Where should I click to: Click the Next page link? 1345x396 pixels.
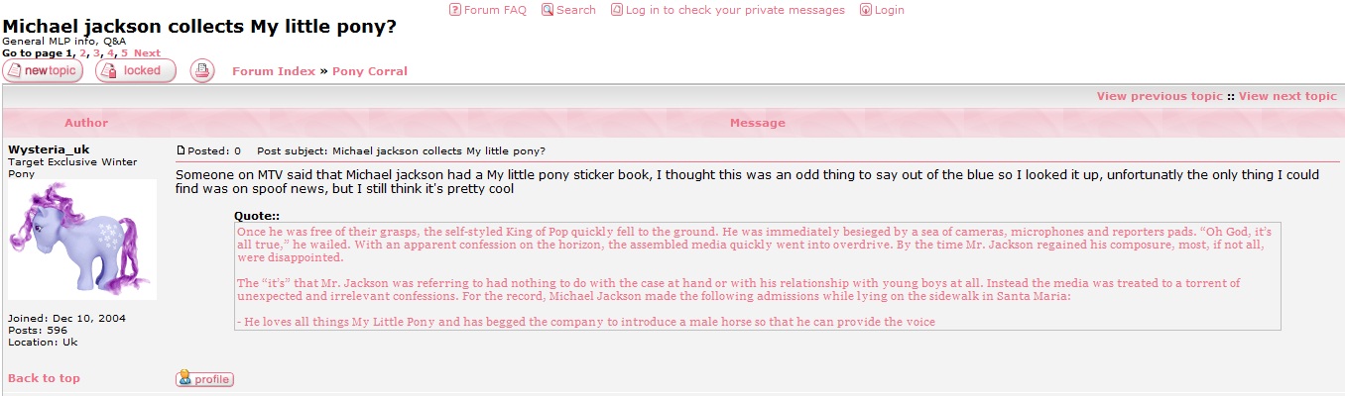click(x=147, y=53)
